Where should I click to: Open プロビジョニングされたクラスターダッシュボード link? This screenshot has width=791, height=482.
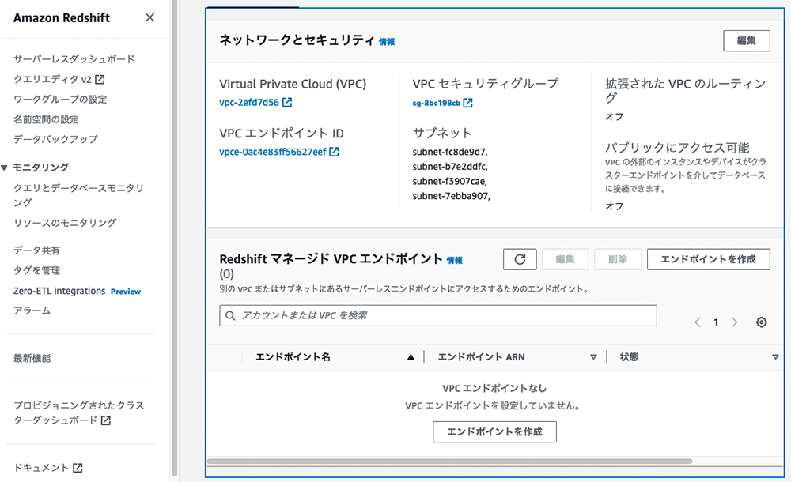[x=78, y=412]
